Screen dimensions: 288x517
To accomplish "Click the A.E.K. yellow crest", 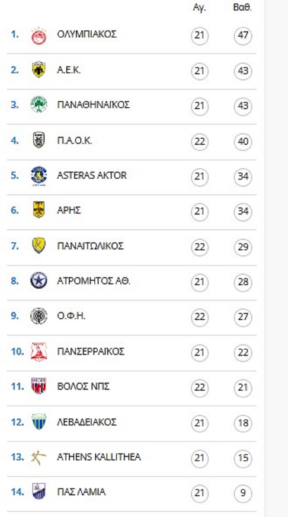I will 39,70.
